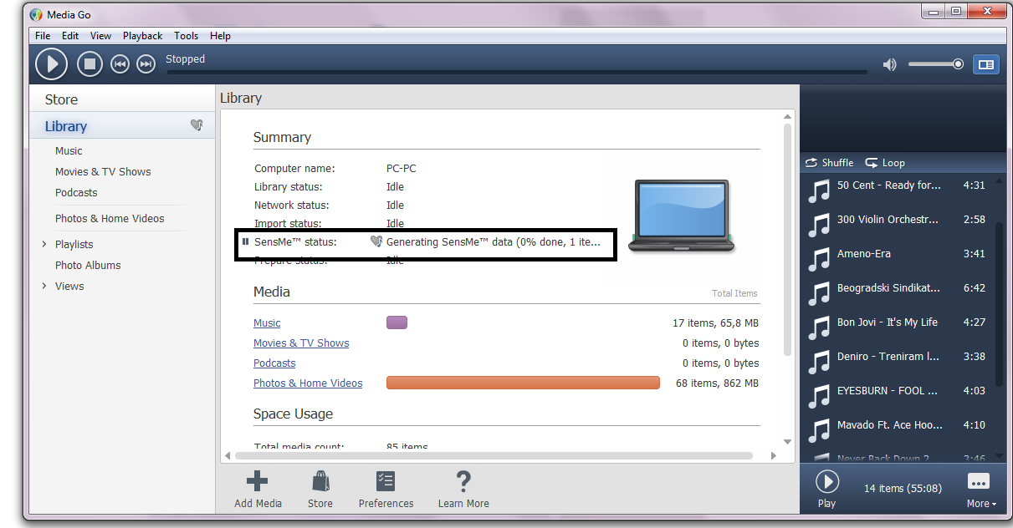Open the File menu

(x=43, y=36)
